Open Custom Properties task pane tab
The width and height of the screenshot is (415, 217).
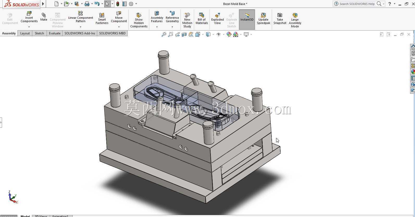pos(413,78)
